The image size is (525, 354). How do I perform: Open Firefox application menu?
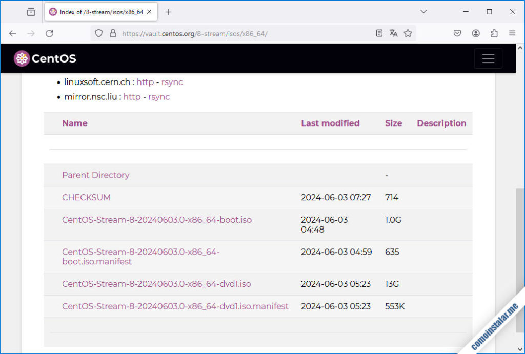coord(512,33)
